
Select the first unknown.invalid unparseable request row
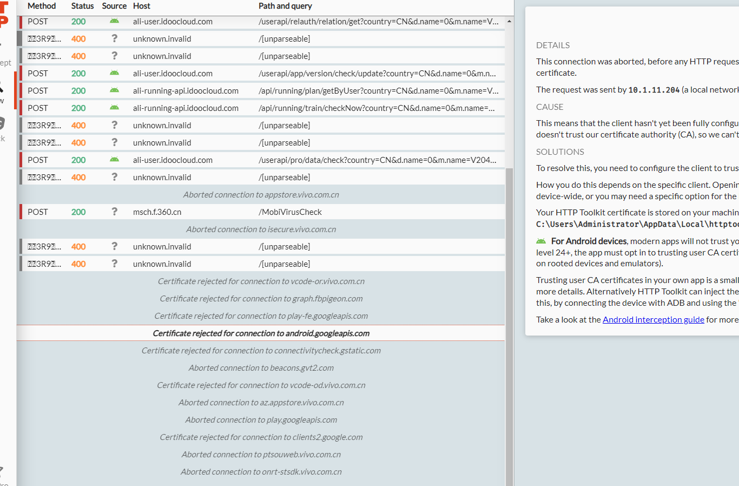260,38
